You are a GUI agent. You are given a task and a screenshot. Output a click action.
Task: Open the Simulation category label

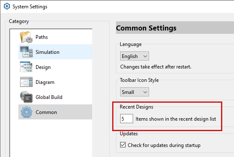click(47, 52)
